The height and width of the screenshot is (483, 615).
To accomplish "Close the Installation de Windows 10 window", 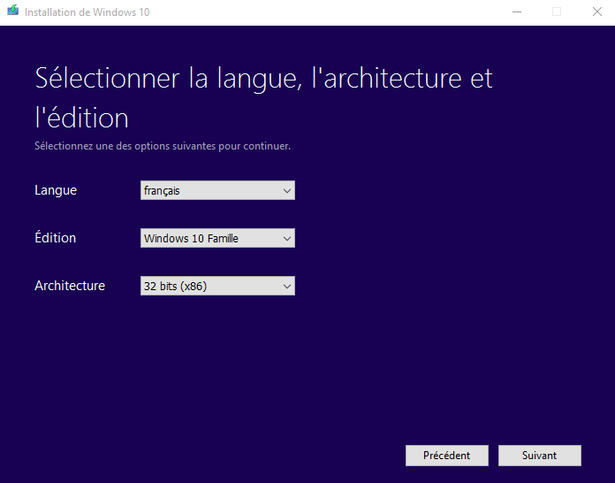I will coord(597,11).
